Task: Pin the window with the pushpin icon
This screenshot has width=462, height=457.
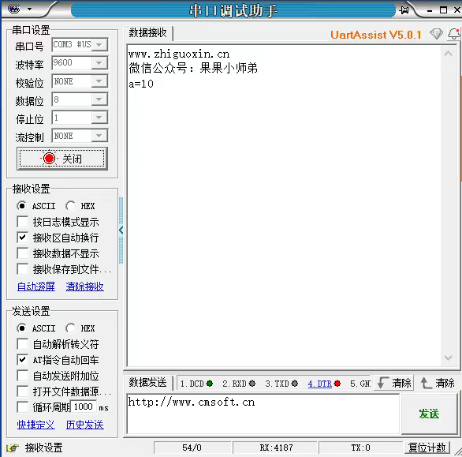Action: point(404,10)
